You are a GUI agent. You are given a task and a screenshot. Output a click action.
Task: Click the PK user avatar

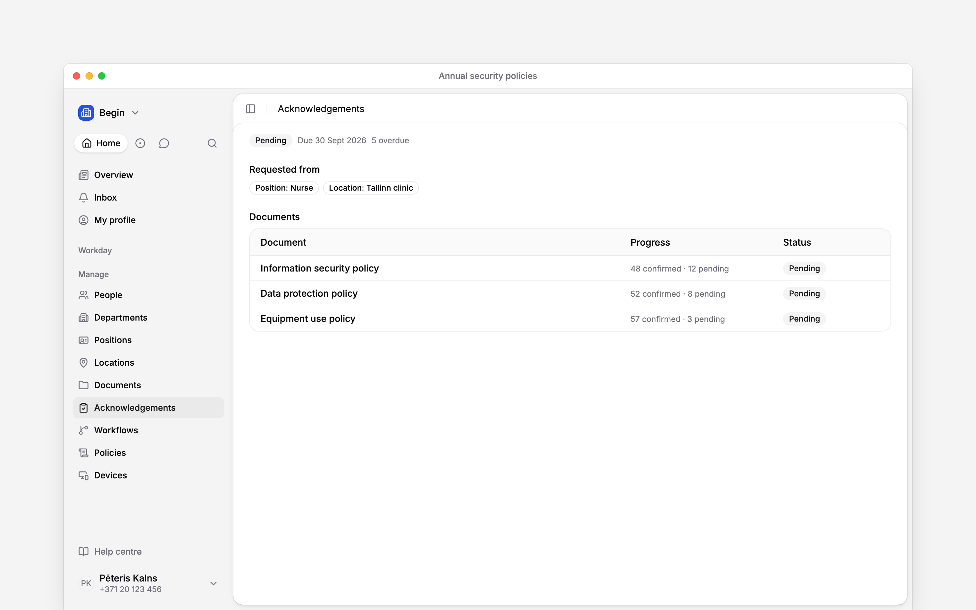86,583
